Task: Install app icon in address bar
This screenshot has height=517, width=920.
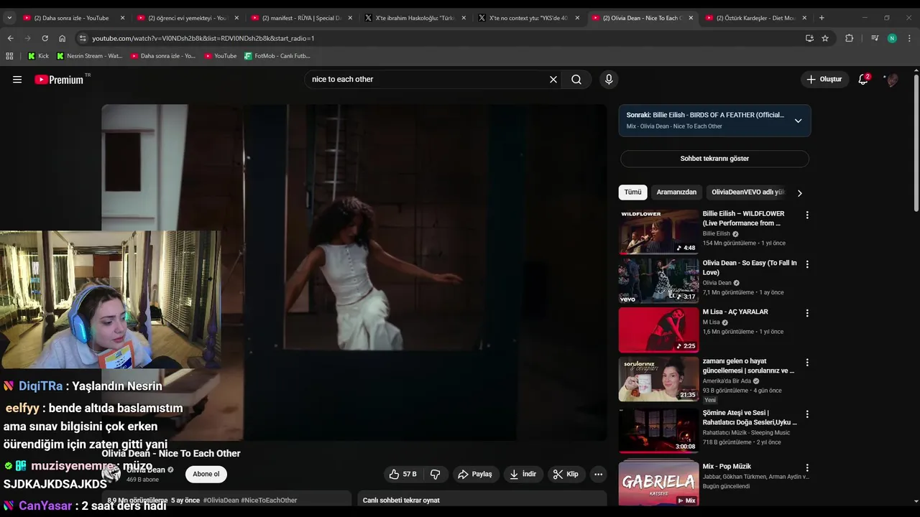Action: click(x=809, y=38)
